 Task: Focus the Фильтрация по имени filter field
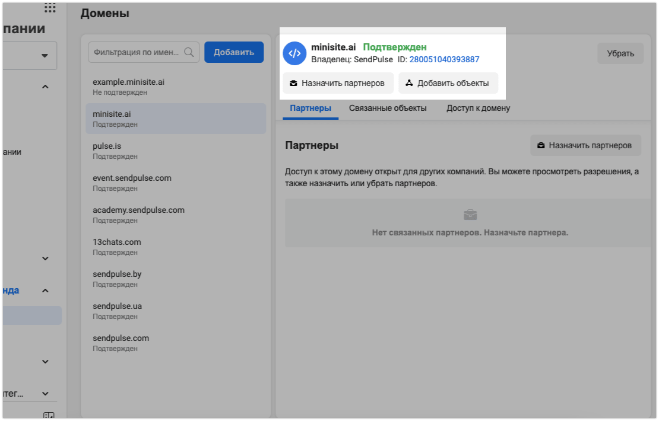(x=144, y=52)
